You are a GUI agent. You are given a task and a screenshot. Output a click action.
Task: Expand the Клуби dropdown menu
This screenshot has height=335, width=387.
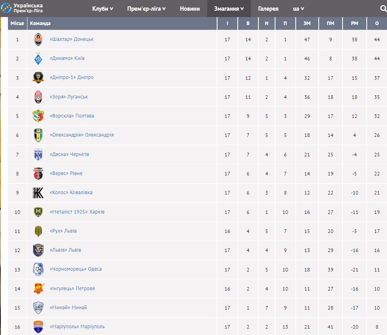click(x=103, y=9)
